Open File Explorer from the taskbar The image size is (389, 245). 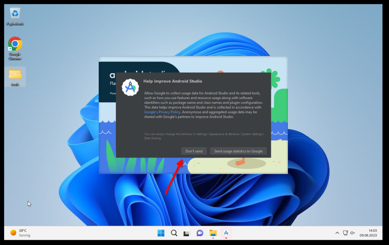(x=213, y=233)
